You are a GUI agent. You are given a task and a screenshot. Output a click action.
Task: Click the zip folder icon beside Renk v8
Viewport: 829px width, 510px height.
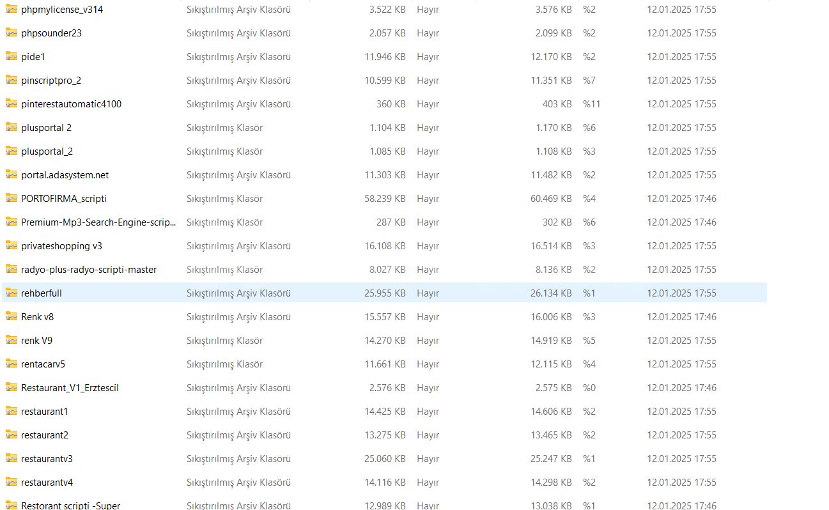click(x=12, y=316)
